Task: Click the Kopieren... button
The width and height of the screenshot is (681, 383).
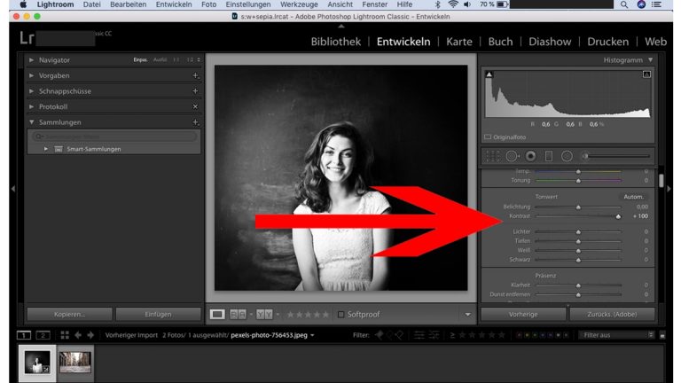Action: 69,314
